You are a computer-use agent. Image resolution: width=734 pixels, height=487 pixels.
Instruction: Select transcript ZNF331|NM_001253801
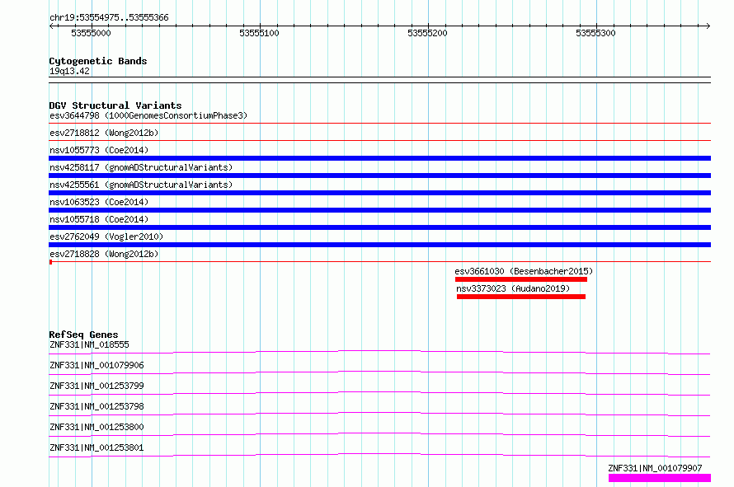click(x=96, y=447)
